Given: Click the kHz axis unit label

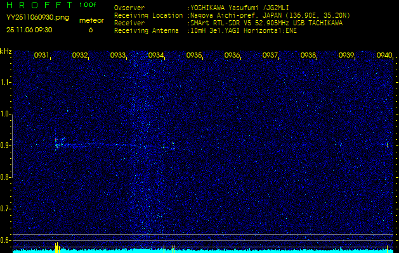Looking at the screenshot, I should pyautogui.click(x=6, y=51).
